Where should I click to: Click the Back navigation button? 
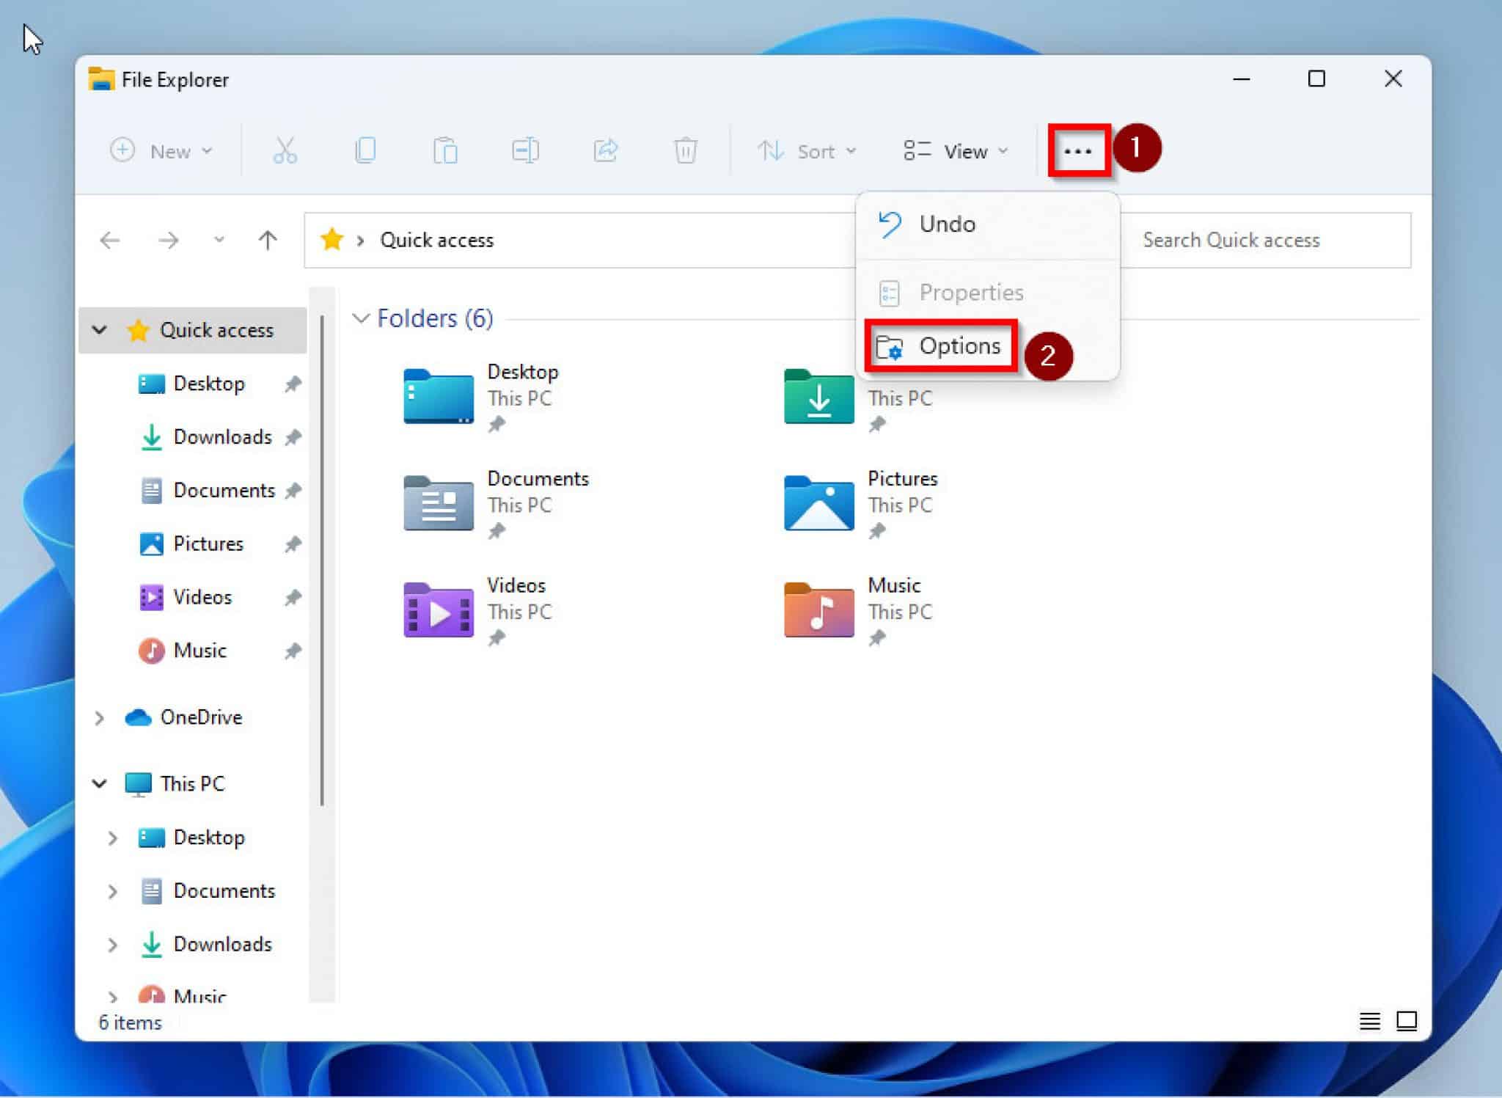109,240
